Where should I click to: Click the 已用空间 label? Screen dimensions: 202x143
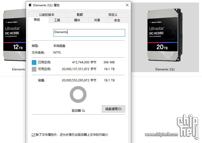coord(45,62)
